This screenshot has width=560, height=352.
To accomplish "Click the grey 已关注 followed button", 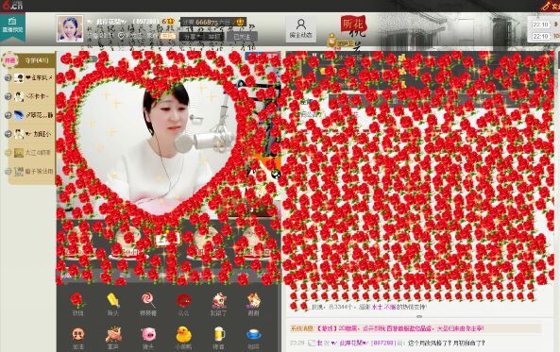I will coord(242,37).
